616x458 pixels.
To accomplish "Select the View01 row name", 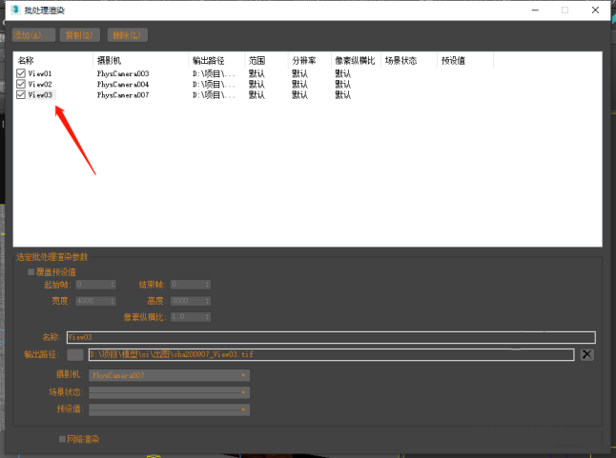I will [x=40, y=73].
